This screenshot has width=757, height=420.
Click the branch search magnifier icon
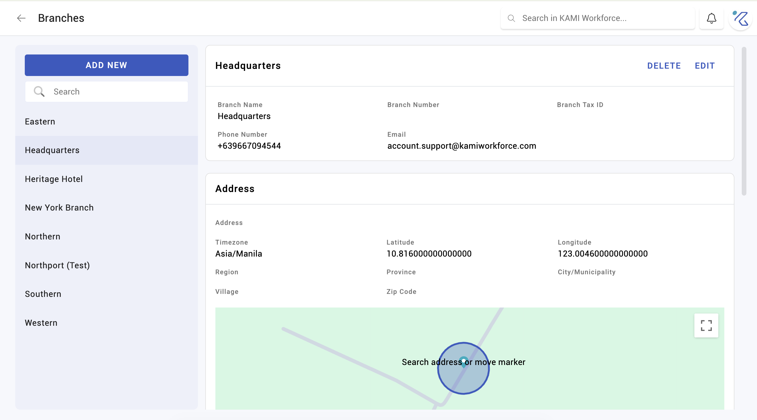(x=39, y=92)
